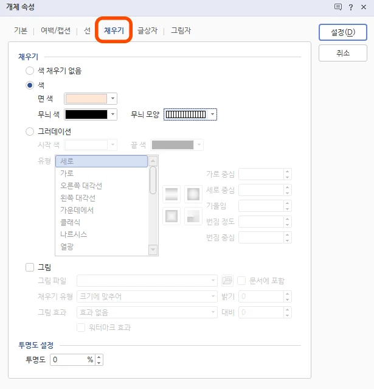Open the 끝 색 dropdown arrow
Viewport: 374px width, 389px height.
199,145
